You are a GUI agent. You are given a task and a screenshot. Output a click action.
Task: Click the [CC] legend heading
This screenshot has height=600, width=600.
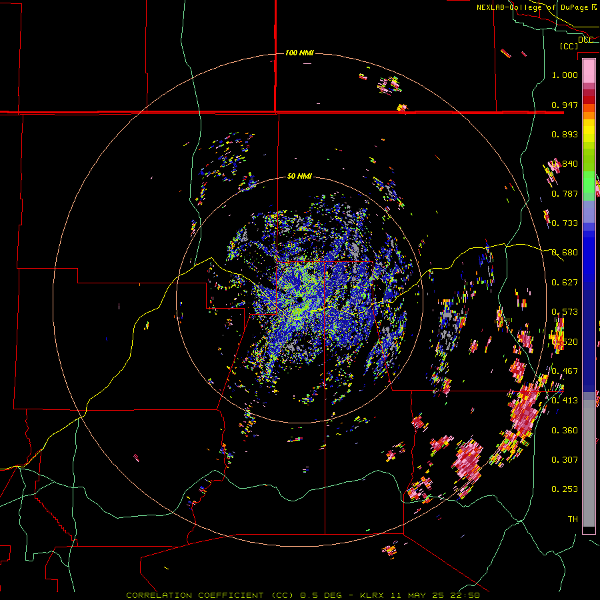click(569, 46)
